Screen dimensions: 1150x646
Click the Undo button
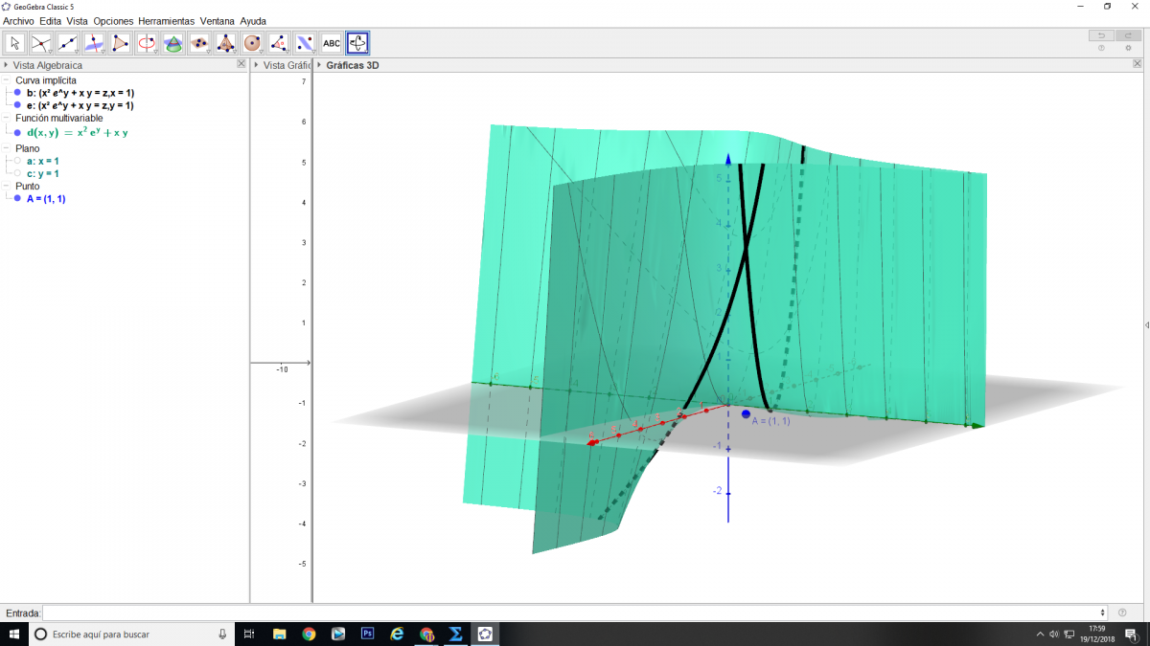[x=1101, y=35]
